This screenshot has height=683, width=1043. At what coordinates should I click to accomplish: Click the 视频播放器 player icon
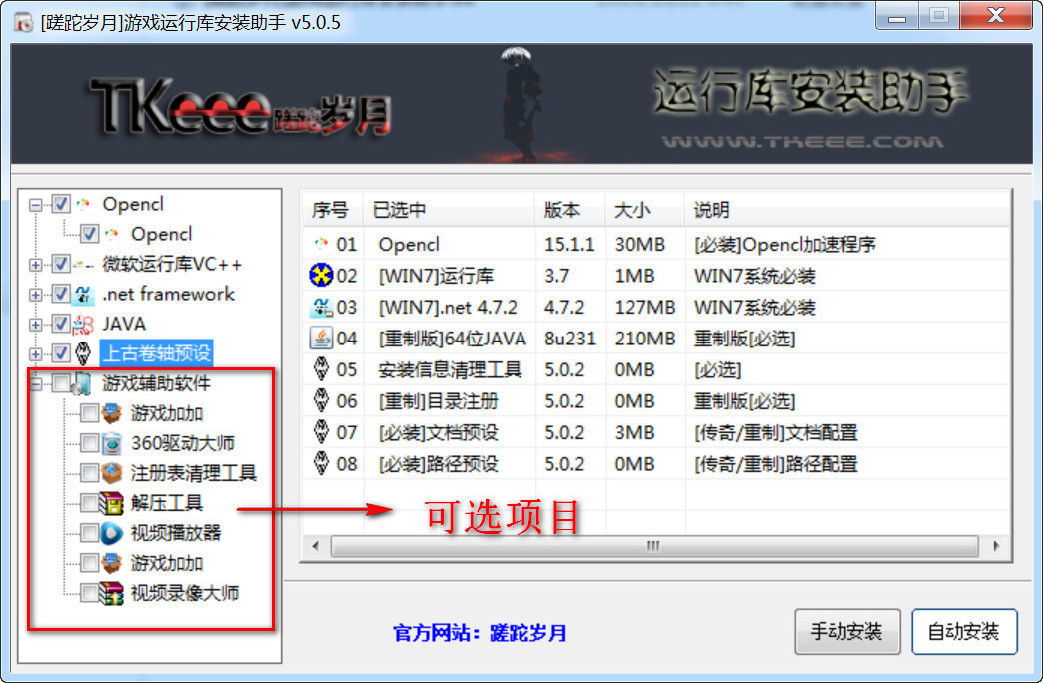tap(114, 533)
